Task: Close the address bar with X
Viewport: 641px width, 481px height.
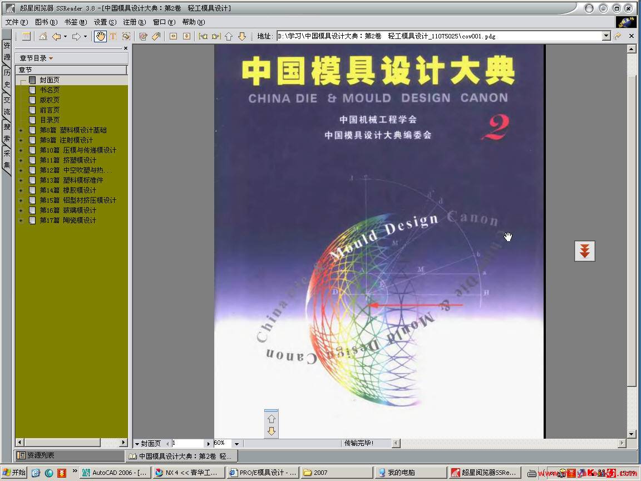Action: click(631, 36)
